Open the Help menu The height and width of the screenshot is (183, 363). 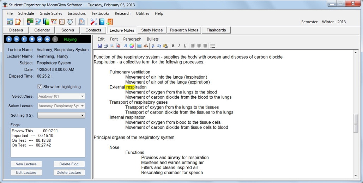coord(159,13)
